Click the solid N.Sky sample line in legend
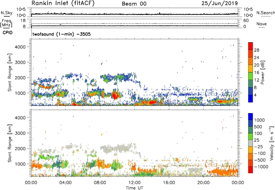 click(7, 16)
